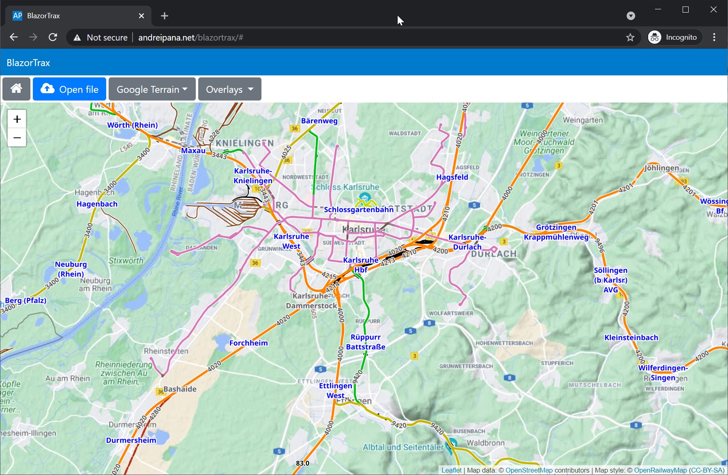Viewport: 728px width, 475px height.
Task: Open the CC-BY-SA license link
Action: [x=707, y=470]
